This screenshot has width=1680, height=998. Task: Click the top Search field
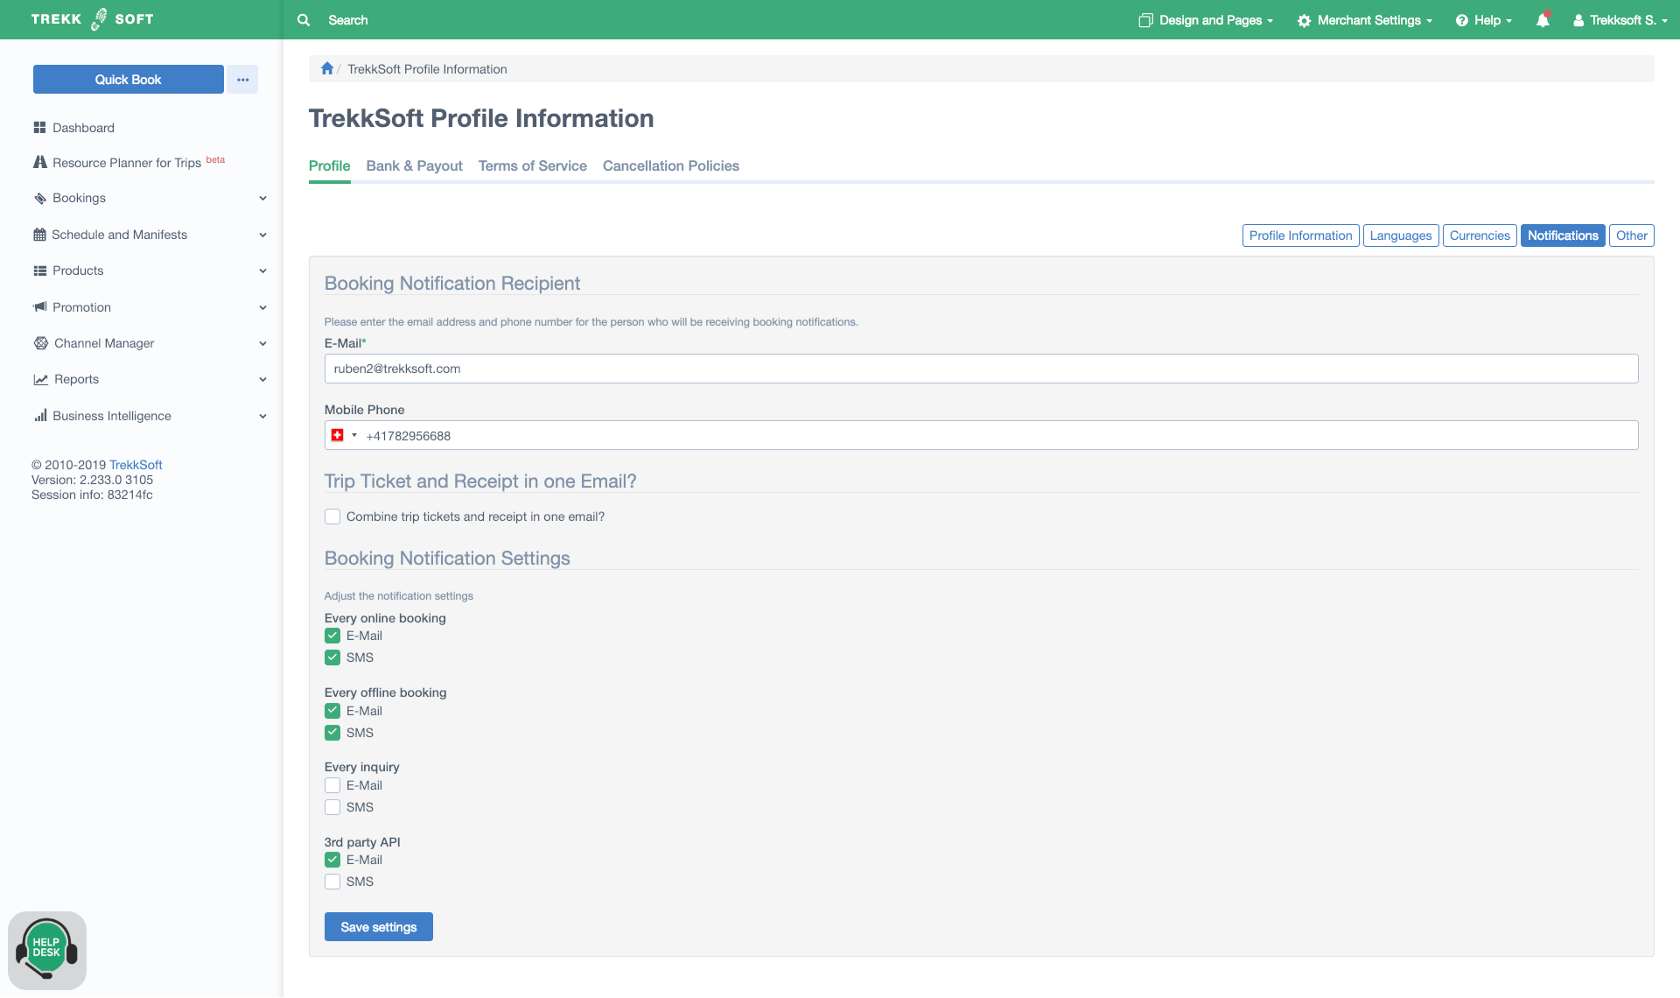tap(347, 20)
